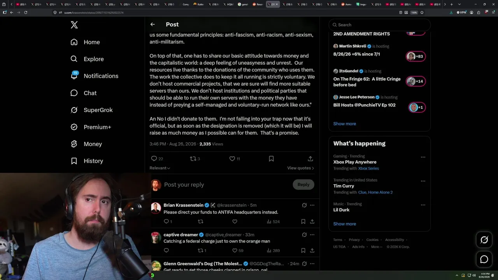Bookmark Brian Krassenstein's reply

click(x=303, y=222)
